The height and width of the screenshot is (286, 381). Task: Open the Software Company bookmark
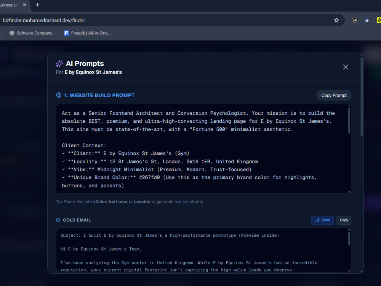point(32,33)
